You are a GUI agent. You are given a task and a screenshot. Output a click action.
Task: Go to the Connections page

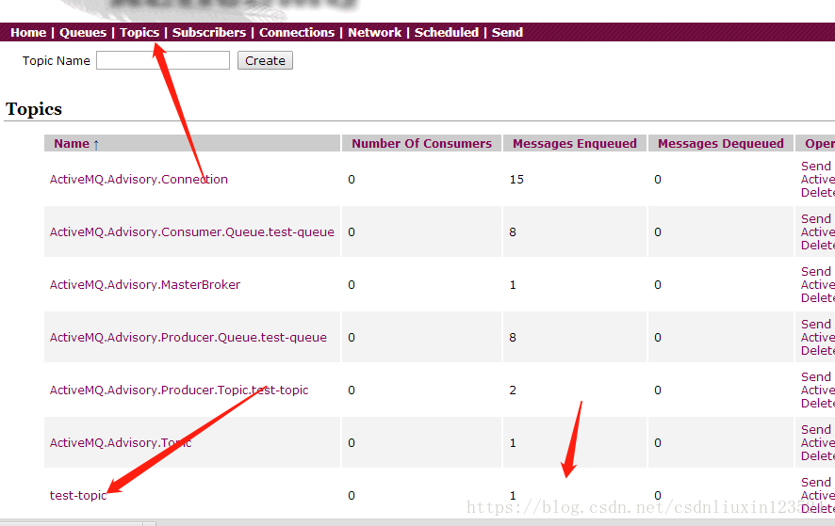(x=297, y=32)
